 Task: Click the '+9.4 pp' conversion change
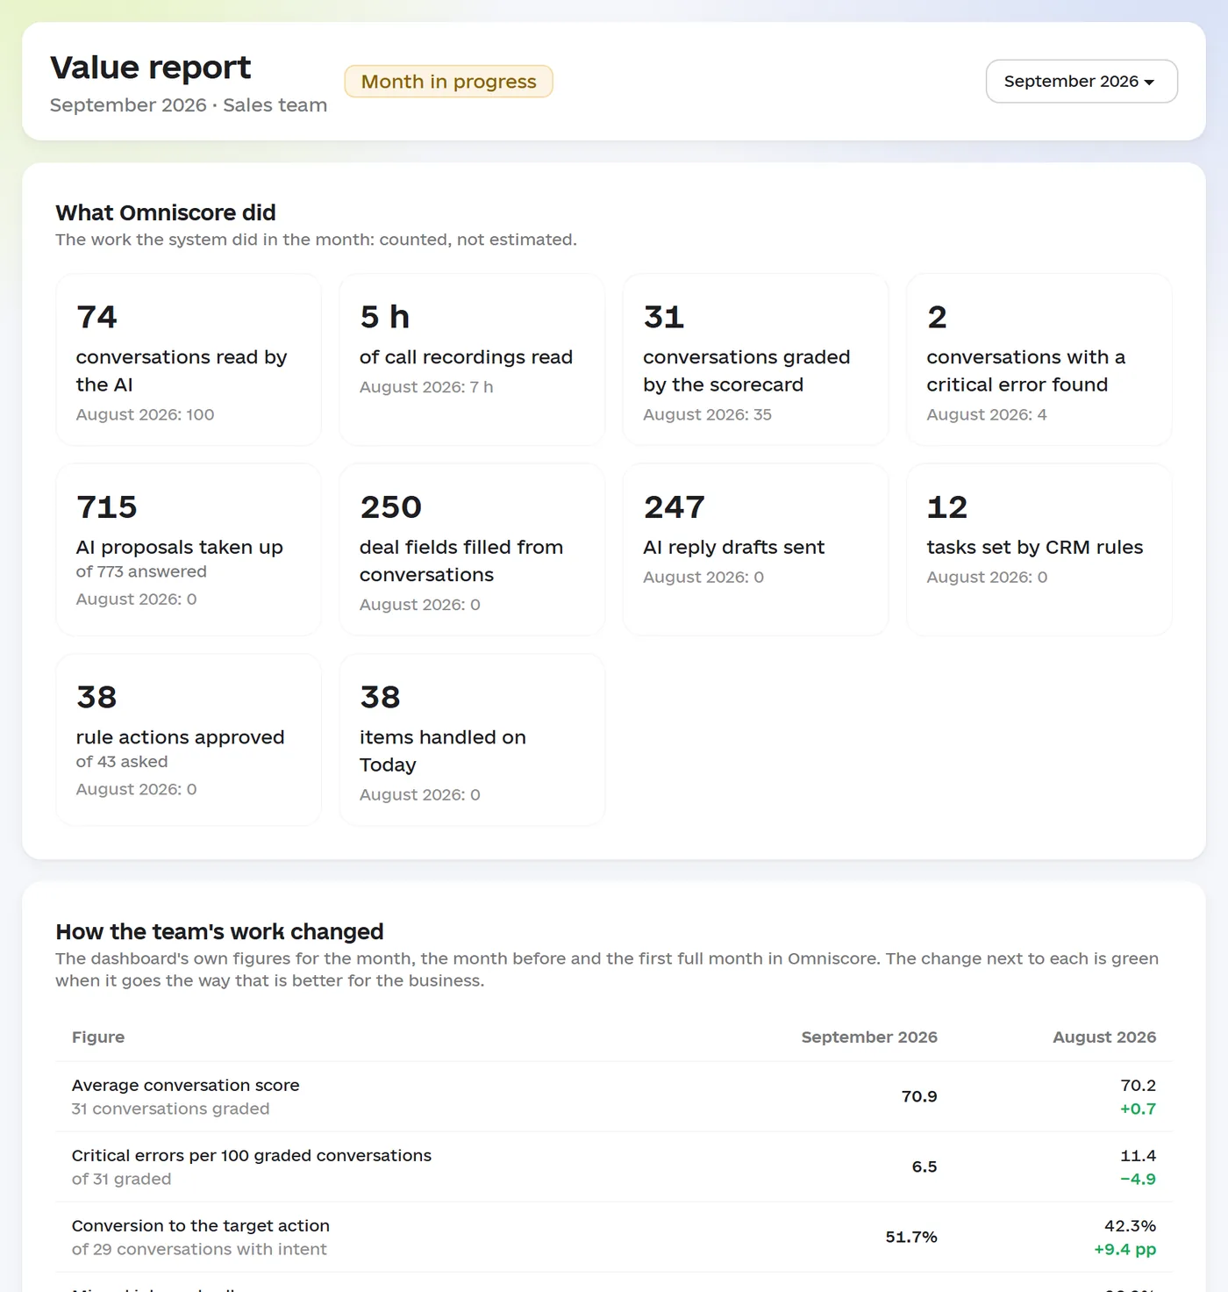pyautogui.click(x=1124, y=1249)
